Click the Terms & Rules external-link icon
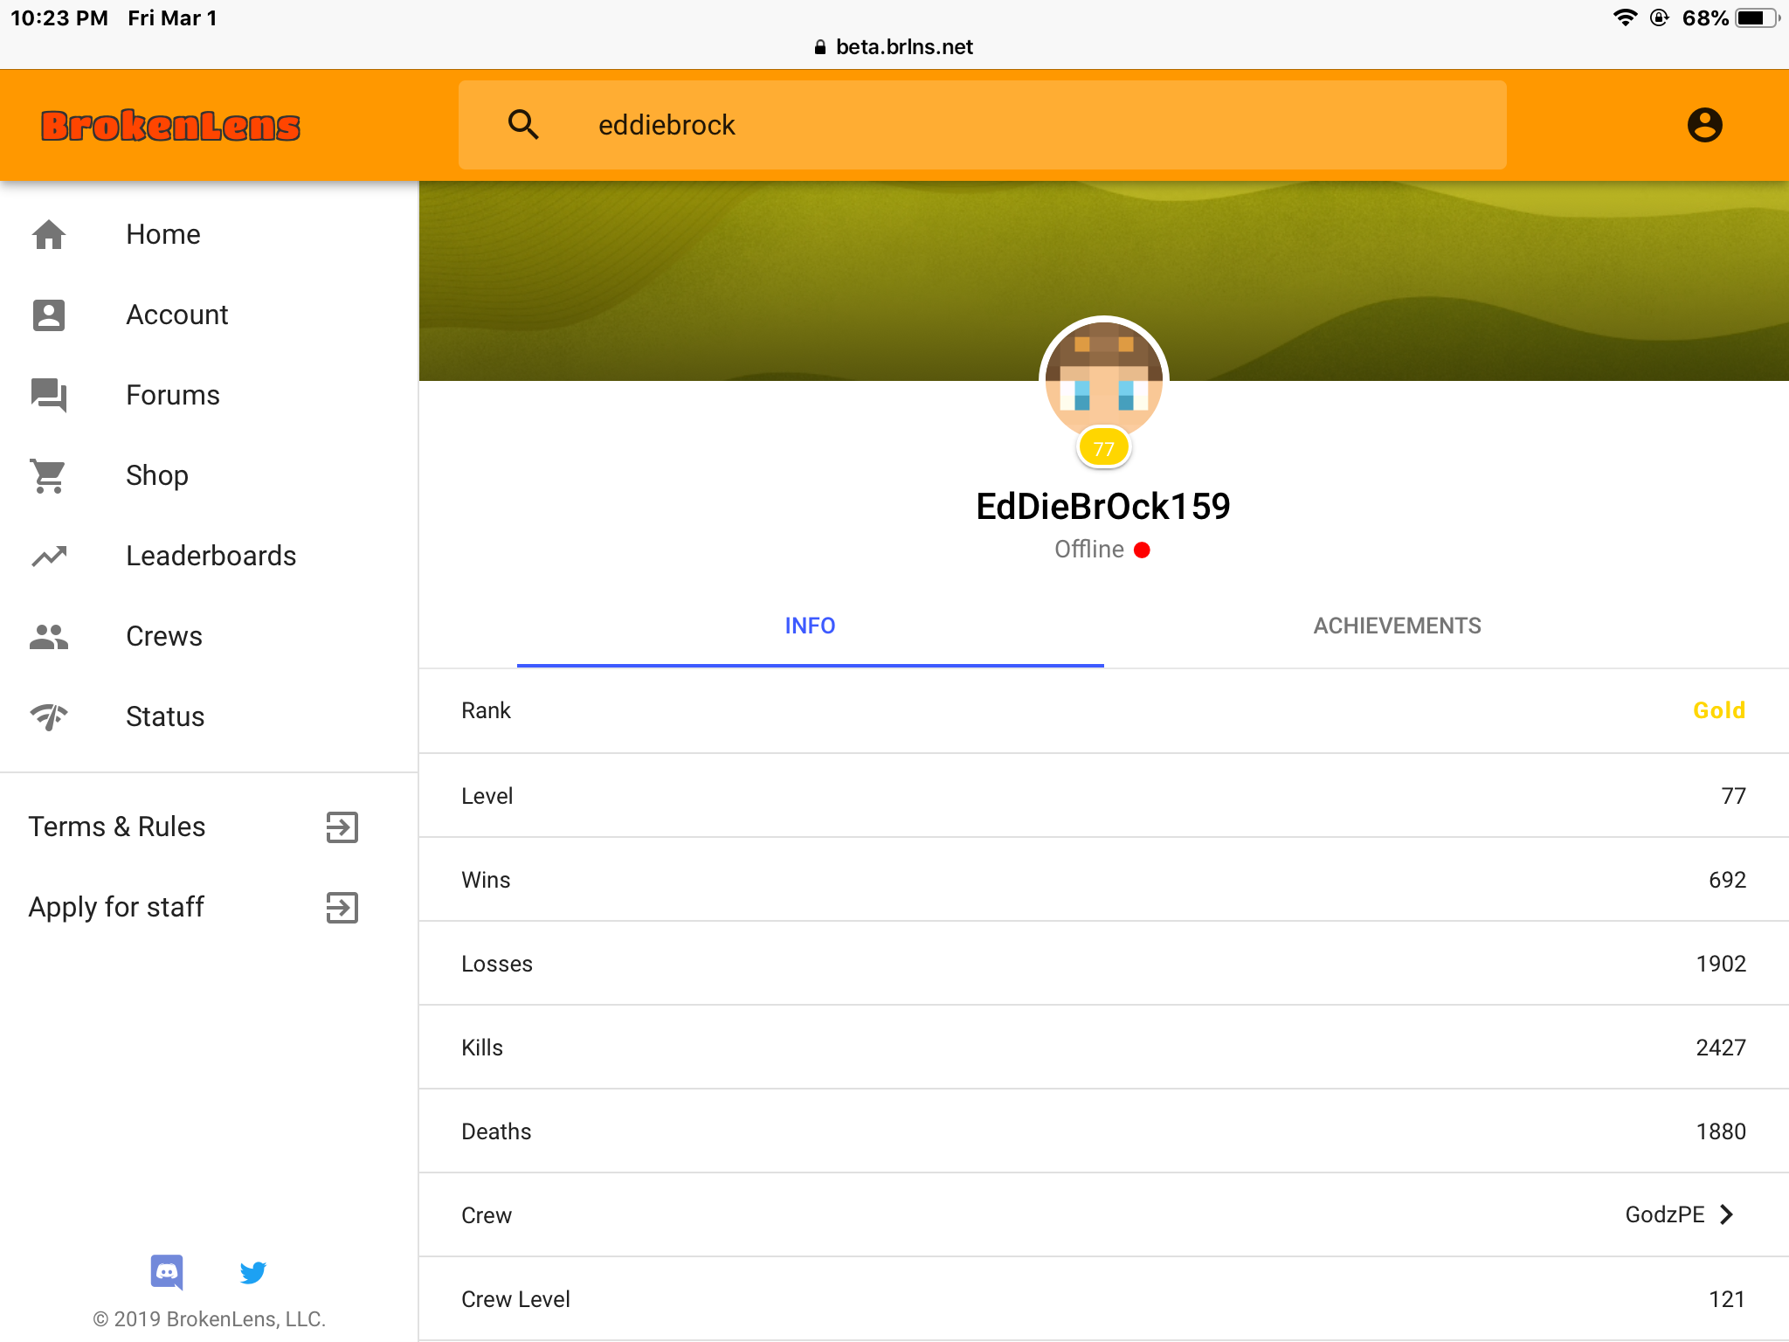Image resolution: width=1789 pixels, height=1342 pixels. click(342, 827)
